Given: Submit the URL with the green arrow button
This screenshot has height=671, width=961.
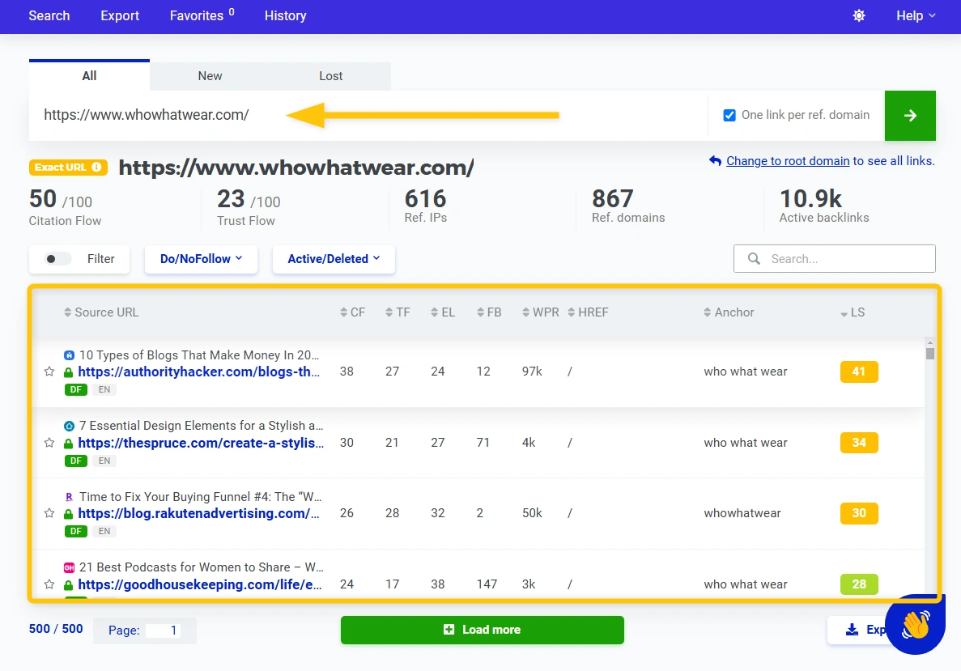Looking at the screenshot, I should pos(910,115).
